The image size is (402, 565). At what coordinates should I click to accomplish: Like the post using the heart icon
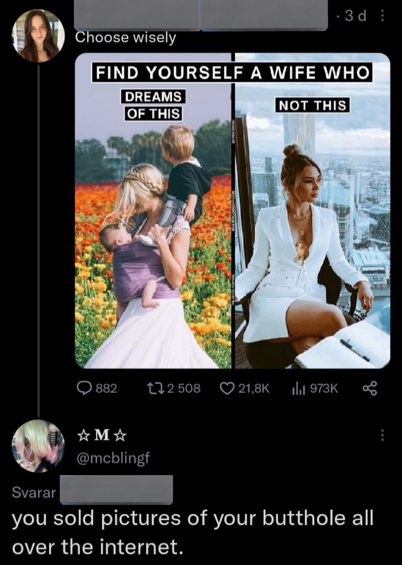(x=227, y=388)
